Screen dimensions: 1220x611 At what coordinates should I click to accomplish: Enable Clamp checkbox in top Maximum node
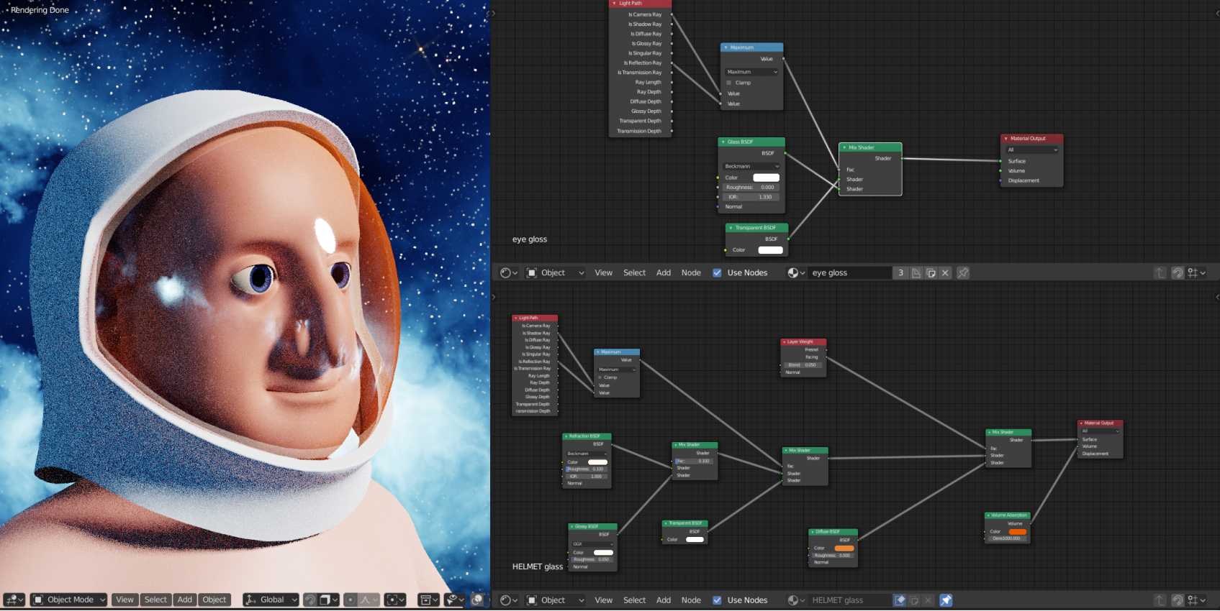(729, 83)
